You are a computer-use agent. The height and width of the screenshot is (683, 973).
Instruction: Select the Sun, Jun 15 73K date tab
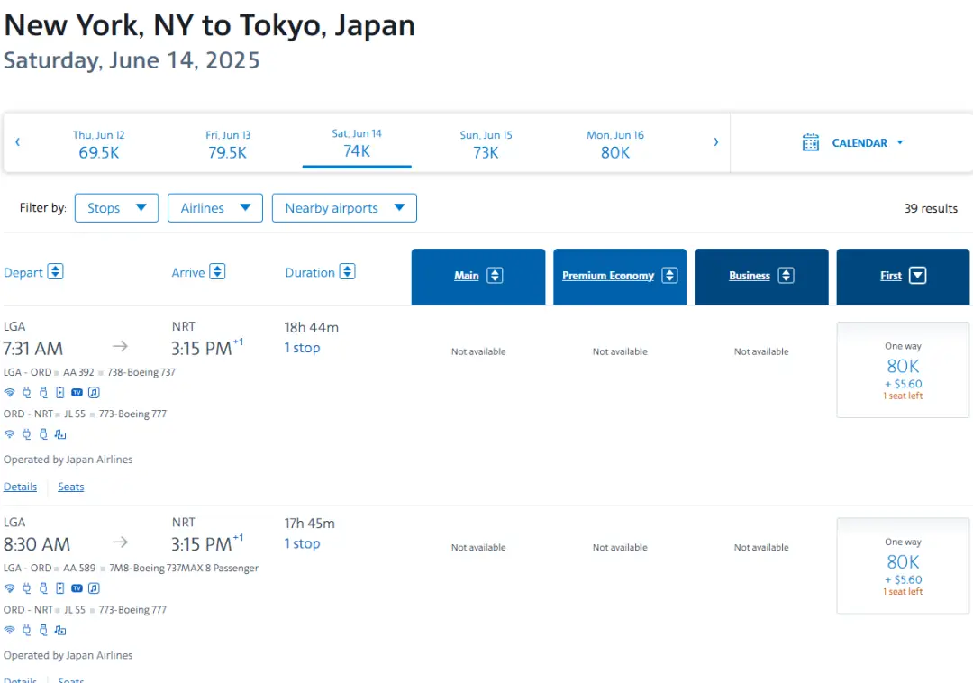[486, 144]
